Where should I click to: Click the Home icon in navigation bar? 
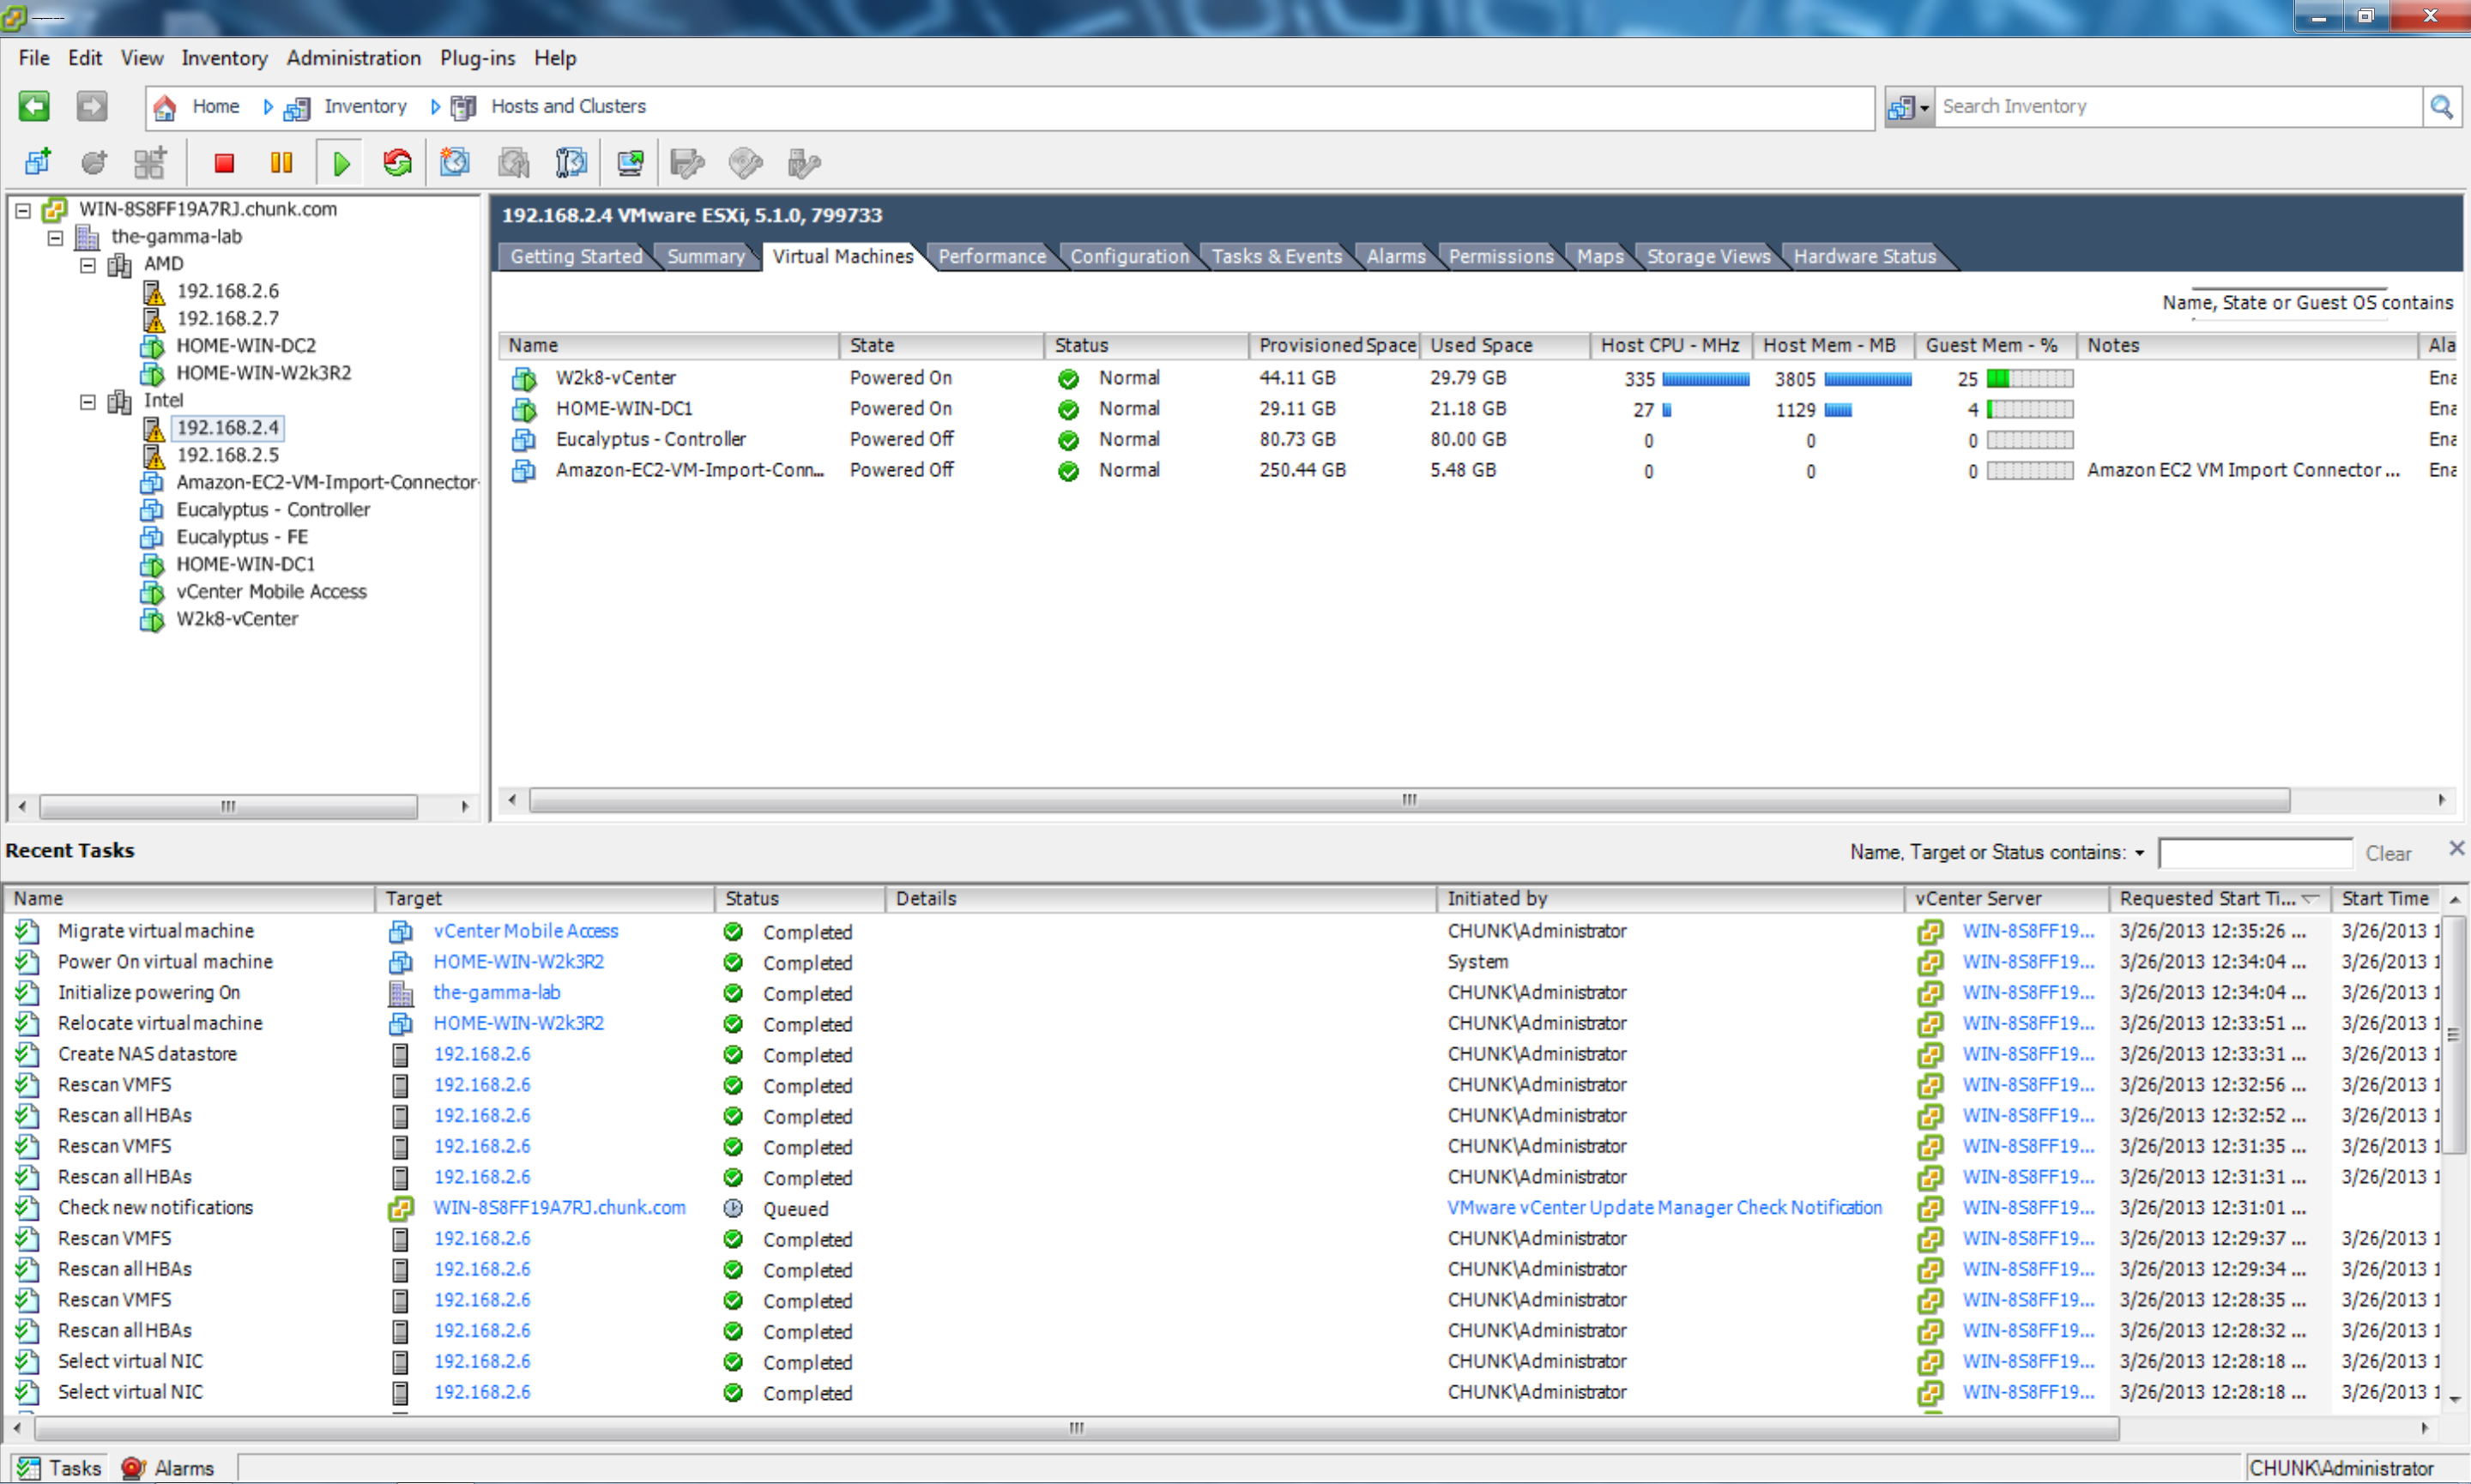click(x=166, y=107)
